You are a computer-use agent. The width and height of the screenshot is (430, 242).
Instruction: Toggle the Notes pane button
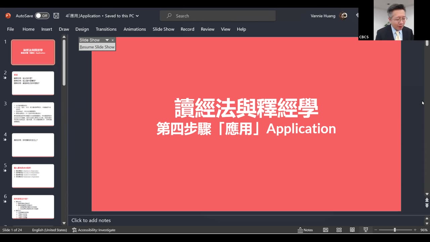[305, 230]
